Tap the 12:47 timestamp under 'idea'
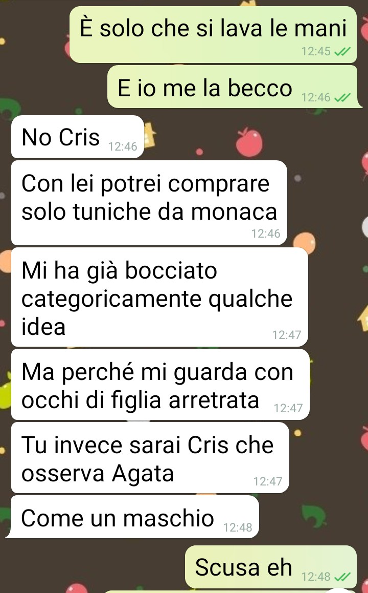Viewport: 368px width, 593px height. click(287, 335)
